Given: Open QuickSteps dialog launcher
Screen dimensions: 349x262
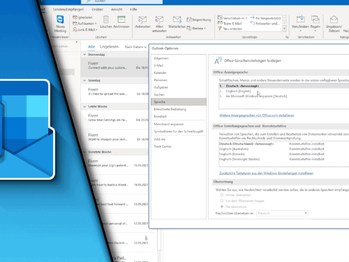Looking at the screenshot, I should [287, 37].
